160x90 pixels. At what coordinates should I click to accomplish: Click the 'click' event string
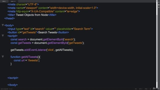click(50, 50)
